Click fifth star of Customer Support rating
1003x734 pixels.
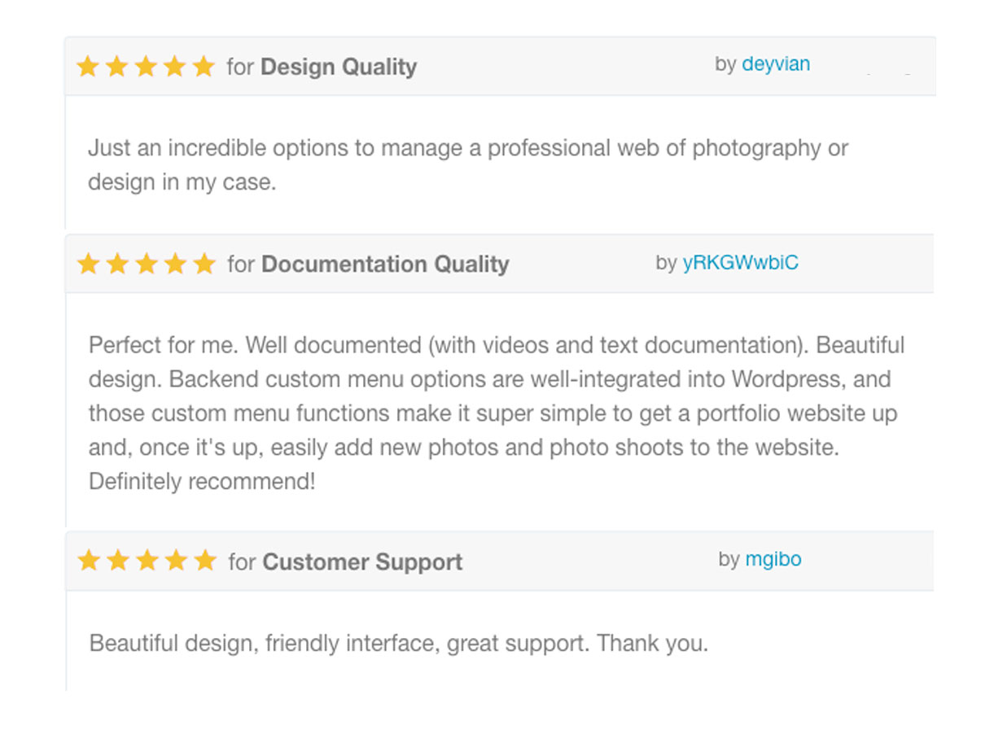point(205,561)
